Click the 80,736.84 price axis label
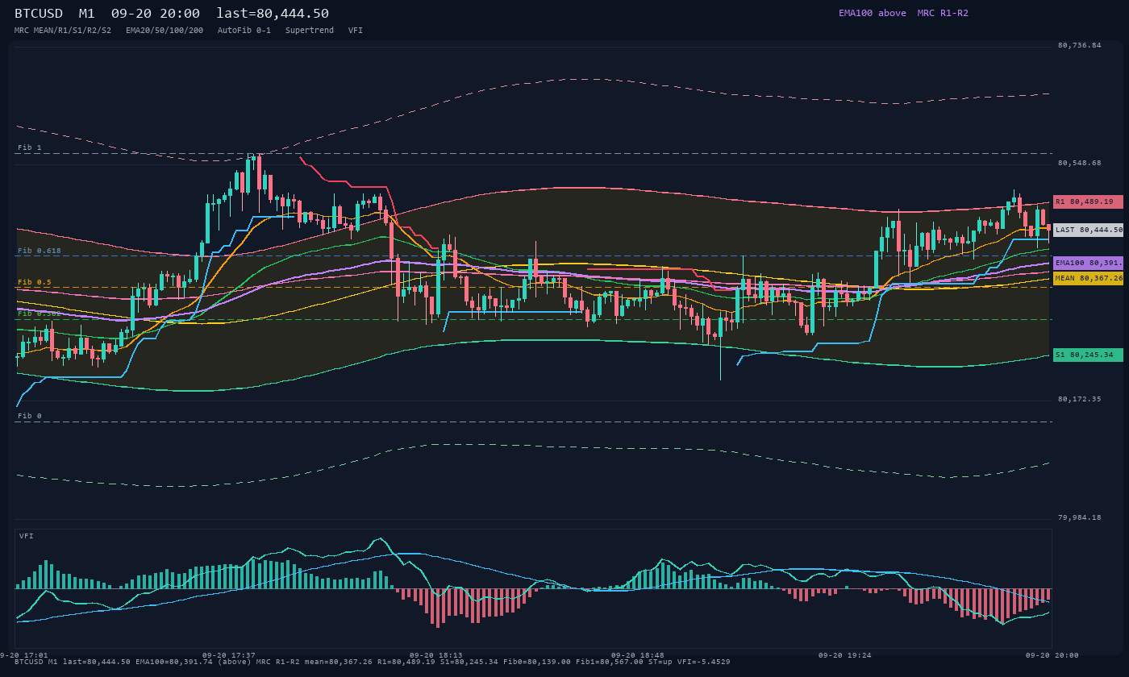Screen dimensions: 1129x677 (1079, 45)
